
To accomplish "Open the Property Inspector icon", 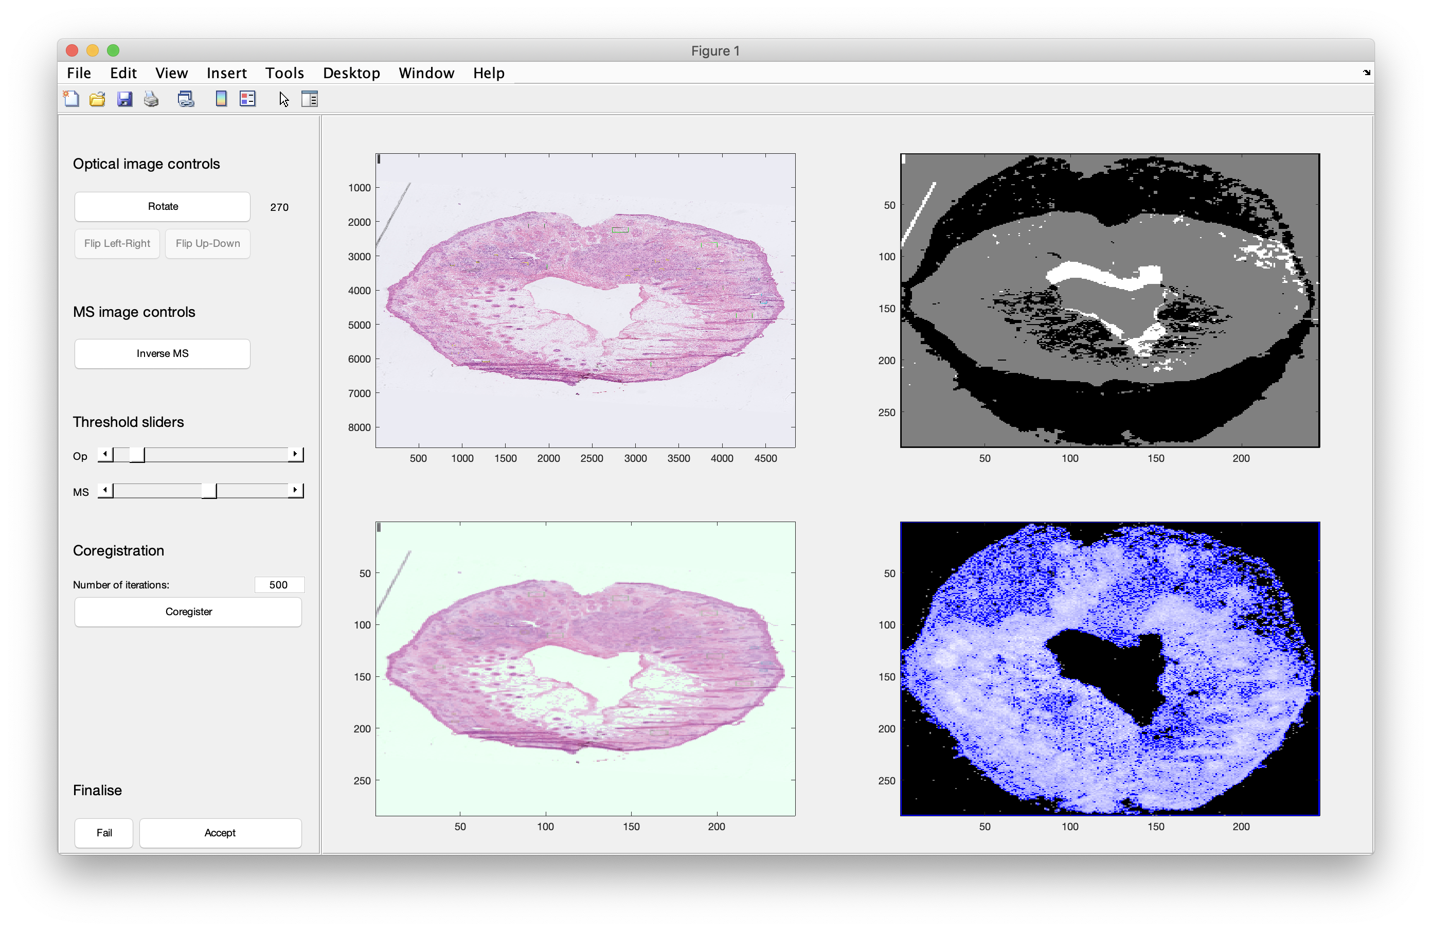I will [x=309, y=99].
